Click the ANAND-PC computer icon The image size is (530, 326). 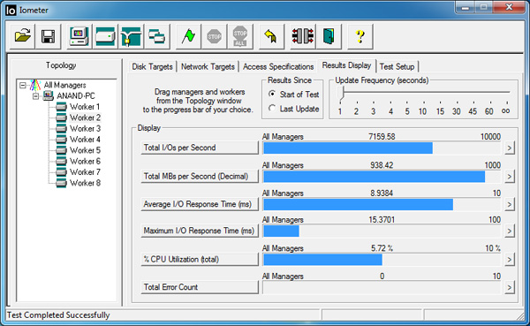click(48, 95)
